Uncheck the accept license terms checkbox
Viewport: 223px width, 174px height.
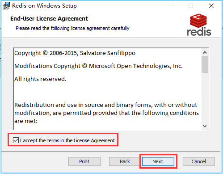tap(16, 140)
